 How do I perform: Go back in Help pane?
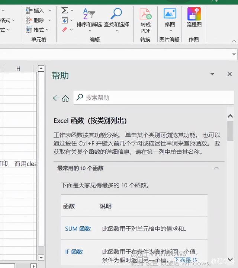coord(56,98)
